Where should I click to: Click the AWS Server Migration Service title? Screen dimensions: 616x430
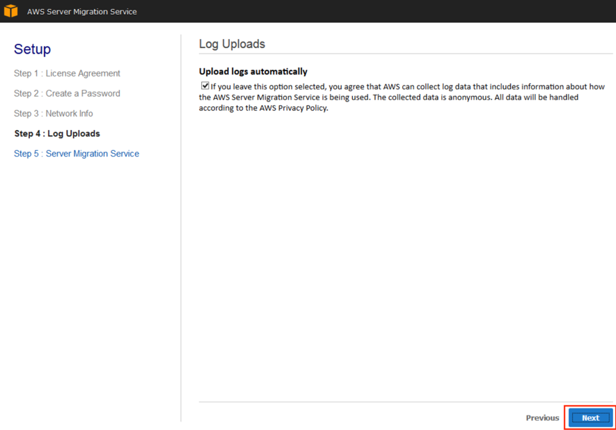coord(81,12)
